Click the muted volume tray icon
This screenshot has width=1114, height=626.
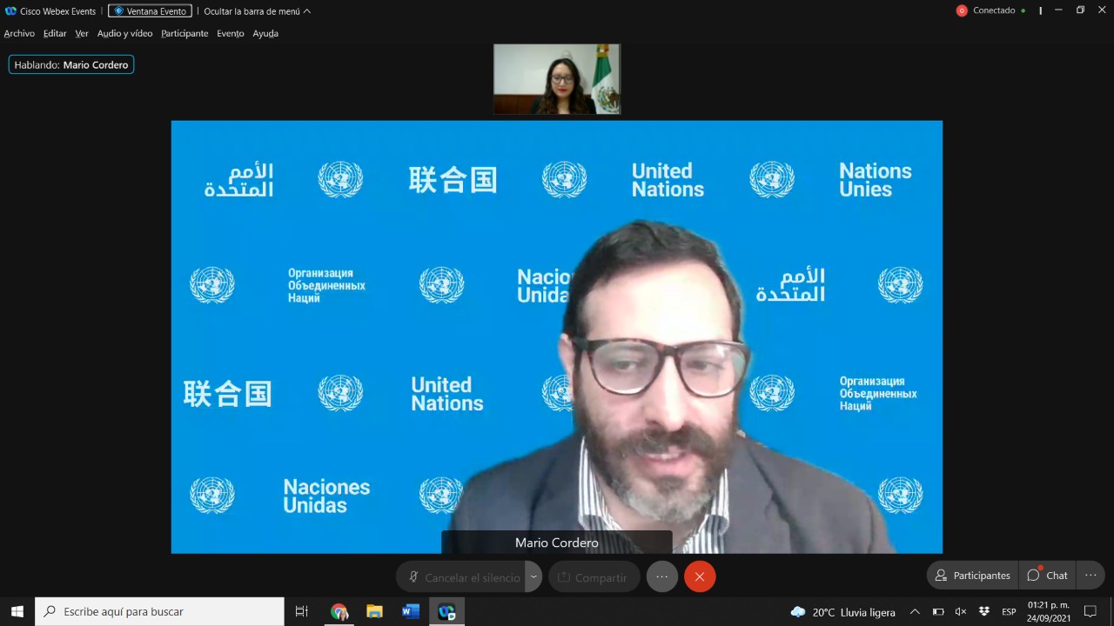[961, 612]
